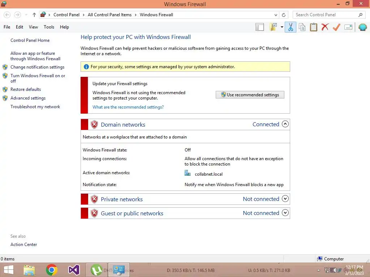Click the taskbar clock showing 12:17 PM
The image size is (370, 277).
click(x=354, y=270)
